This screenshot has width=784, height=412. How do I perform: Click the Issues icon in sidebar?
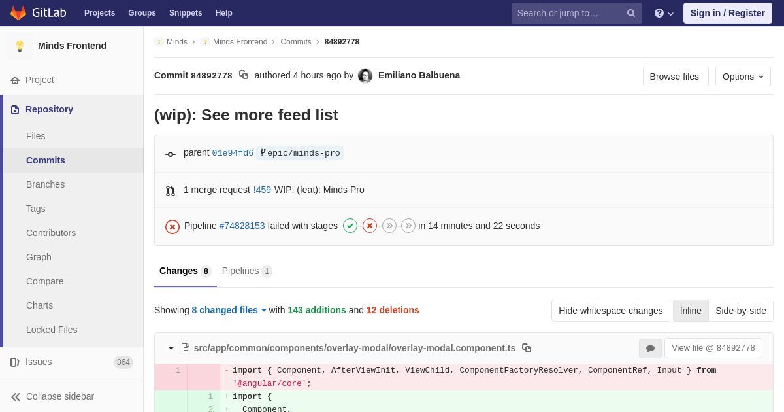coord(15,362)
